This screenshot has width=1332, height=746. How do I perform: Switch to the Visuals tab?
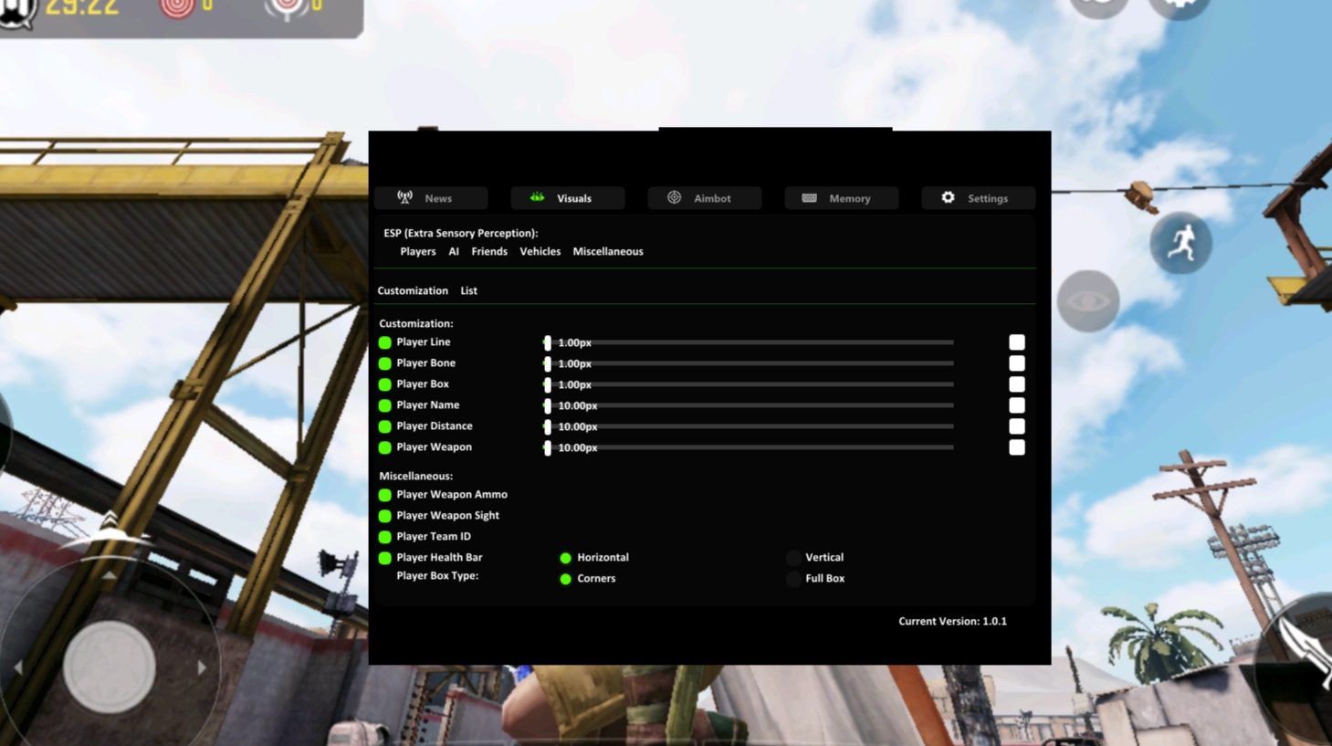568,198
